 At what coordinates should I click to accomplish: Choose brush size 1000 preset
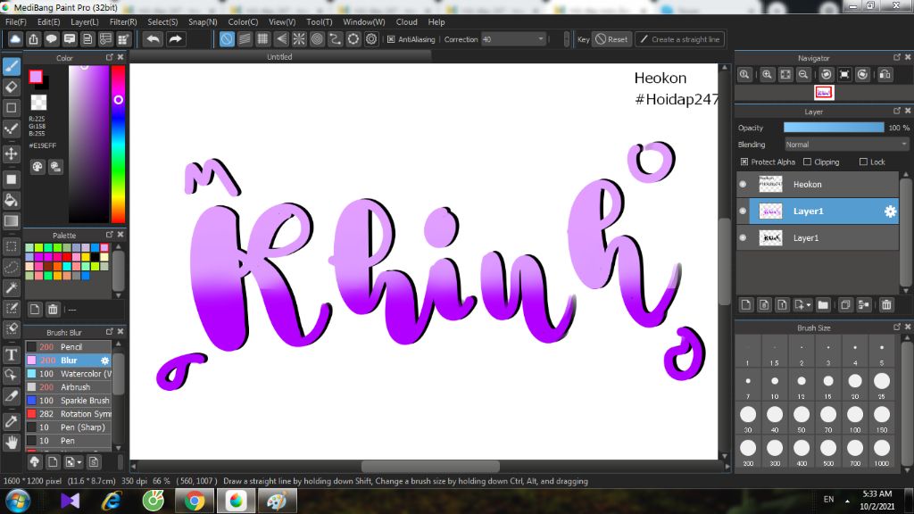[882, 448]
